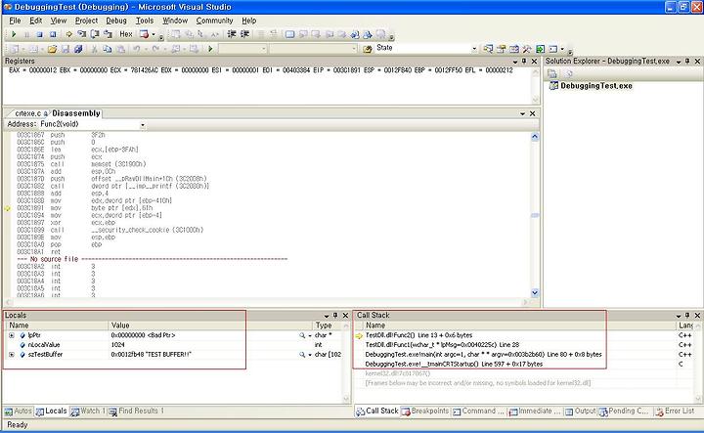This screenshot has height=433, width=704.
Task: Open the State combo box dropdown
Action: [474, 49]
